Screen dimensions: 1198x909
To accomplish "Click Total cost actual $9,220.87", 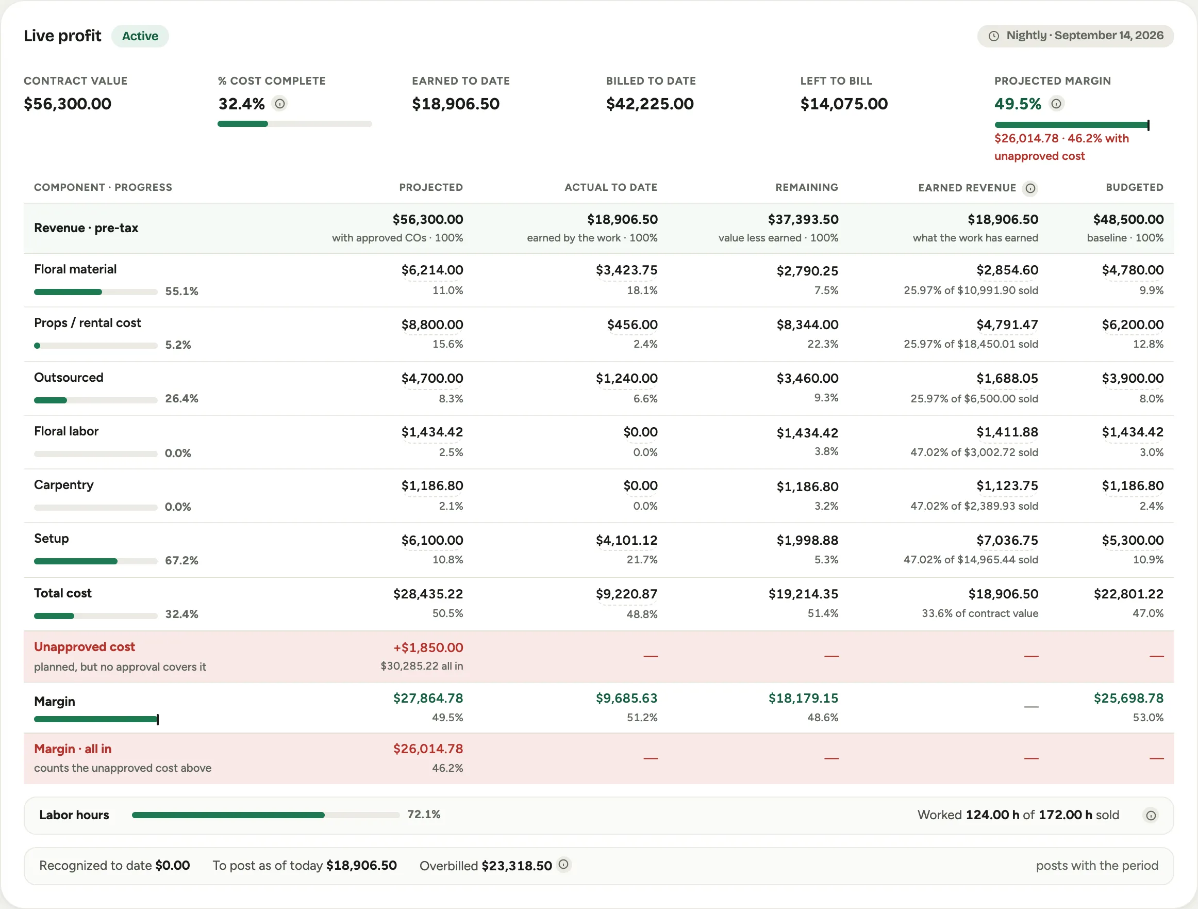I will point(627,594).
